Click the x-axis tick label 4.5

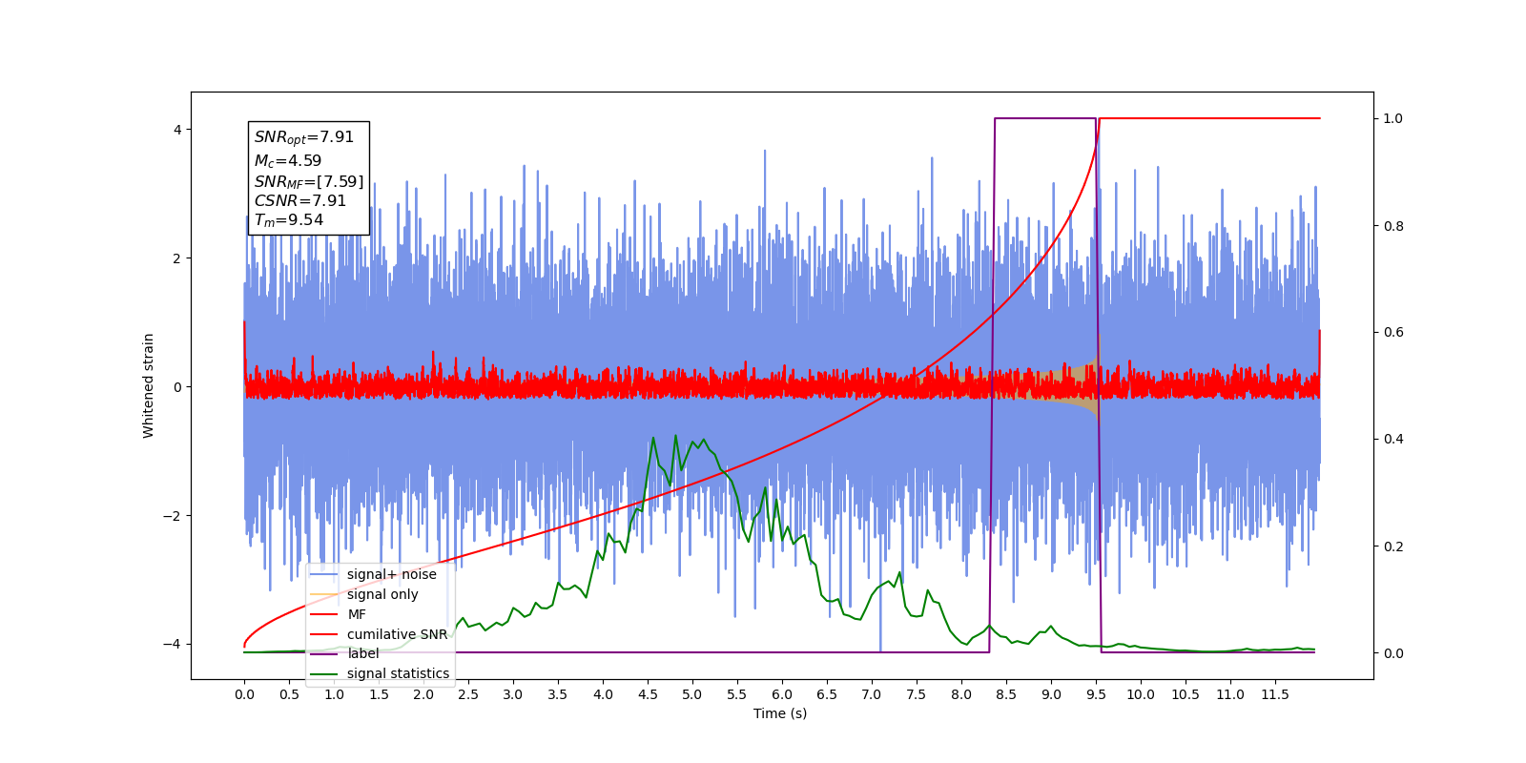pyautogui.click(x=648, y=694)
